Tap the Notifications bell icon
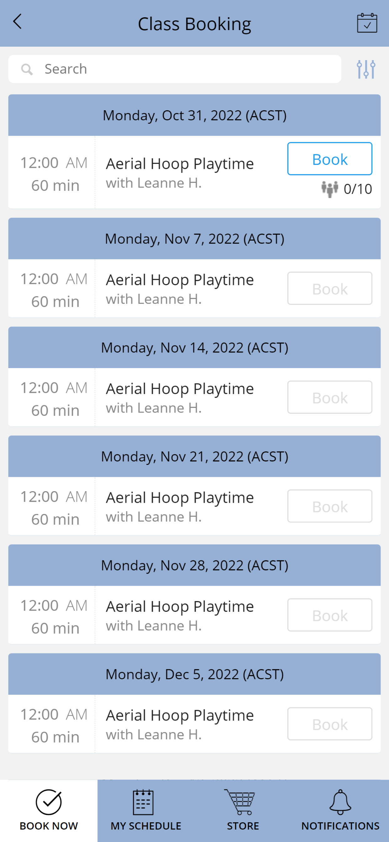Viewport: 389px width, 842px height. (x=340, y=802)
